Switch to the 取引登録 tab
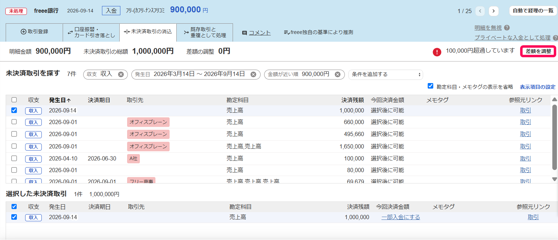This screenshot has height=240, width=558. click(x=34, y=32)
